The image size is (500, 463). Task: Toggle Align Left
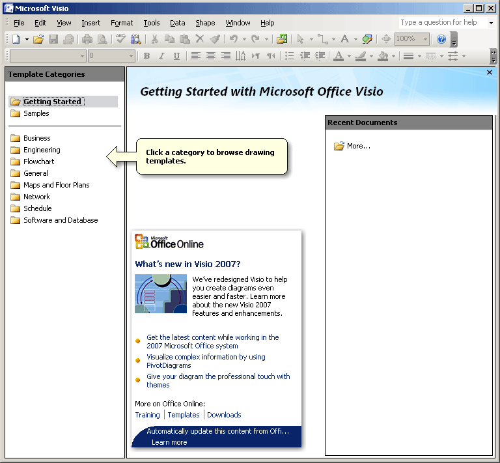click(x=196, y=56)
